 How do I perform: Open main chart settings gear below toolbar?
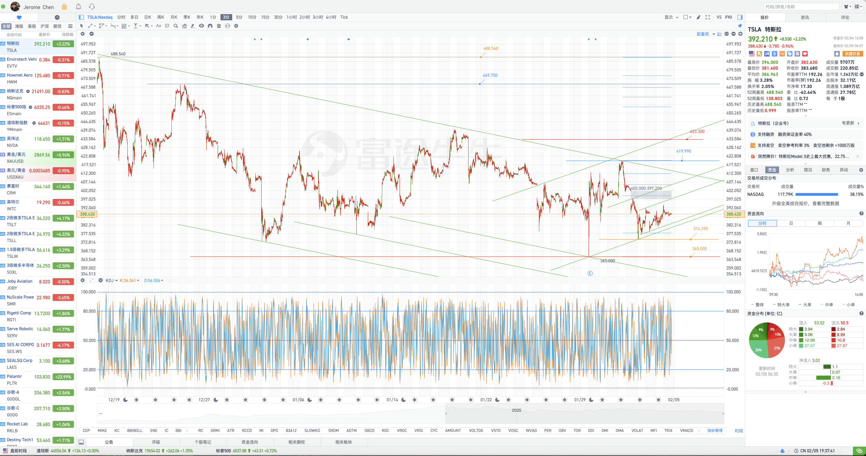tap(82, 34)
